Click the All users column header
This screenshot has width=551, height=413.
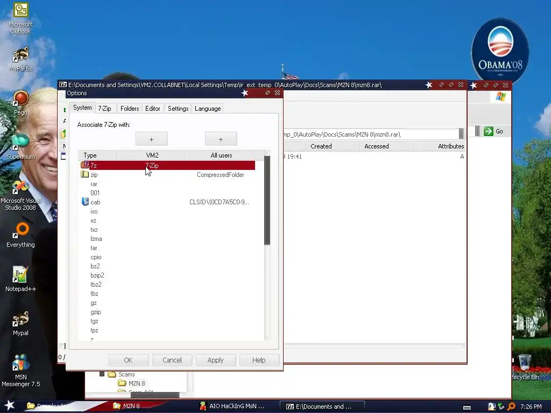(221, 155)
